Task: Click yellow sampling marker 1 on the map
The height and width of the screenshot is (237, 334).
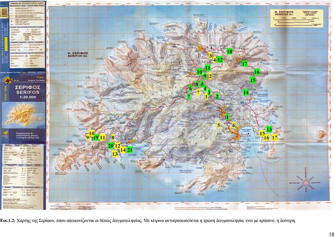Action: tap(206, 96)
